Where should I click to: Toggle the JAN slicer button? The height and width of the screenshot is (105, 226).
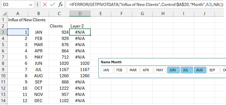click(106, 70)
